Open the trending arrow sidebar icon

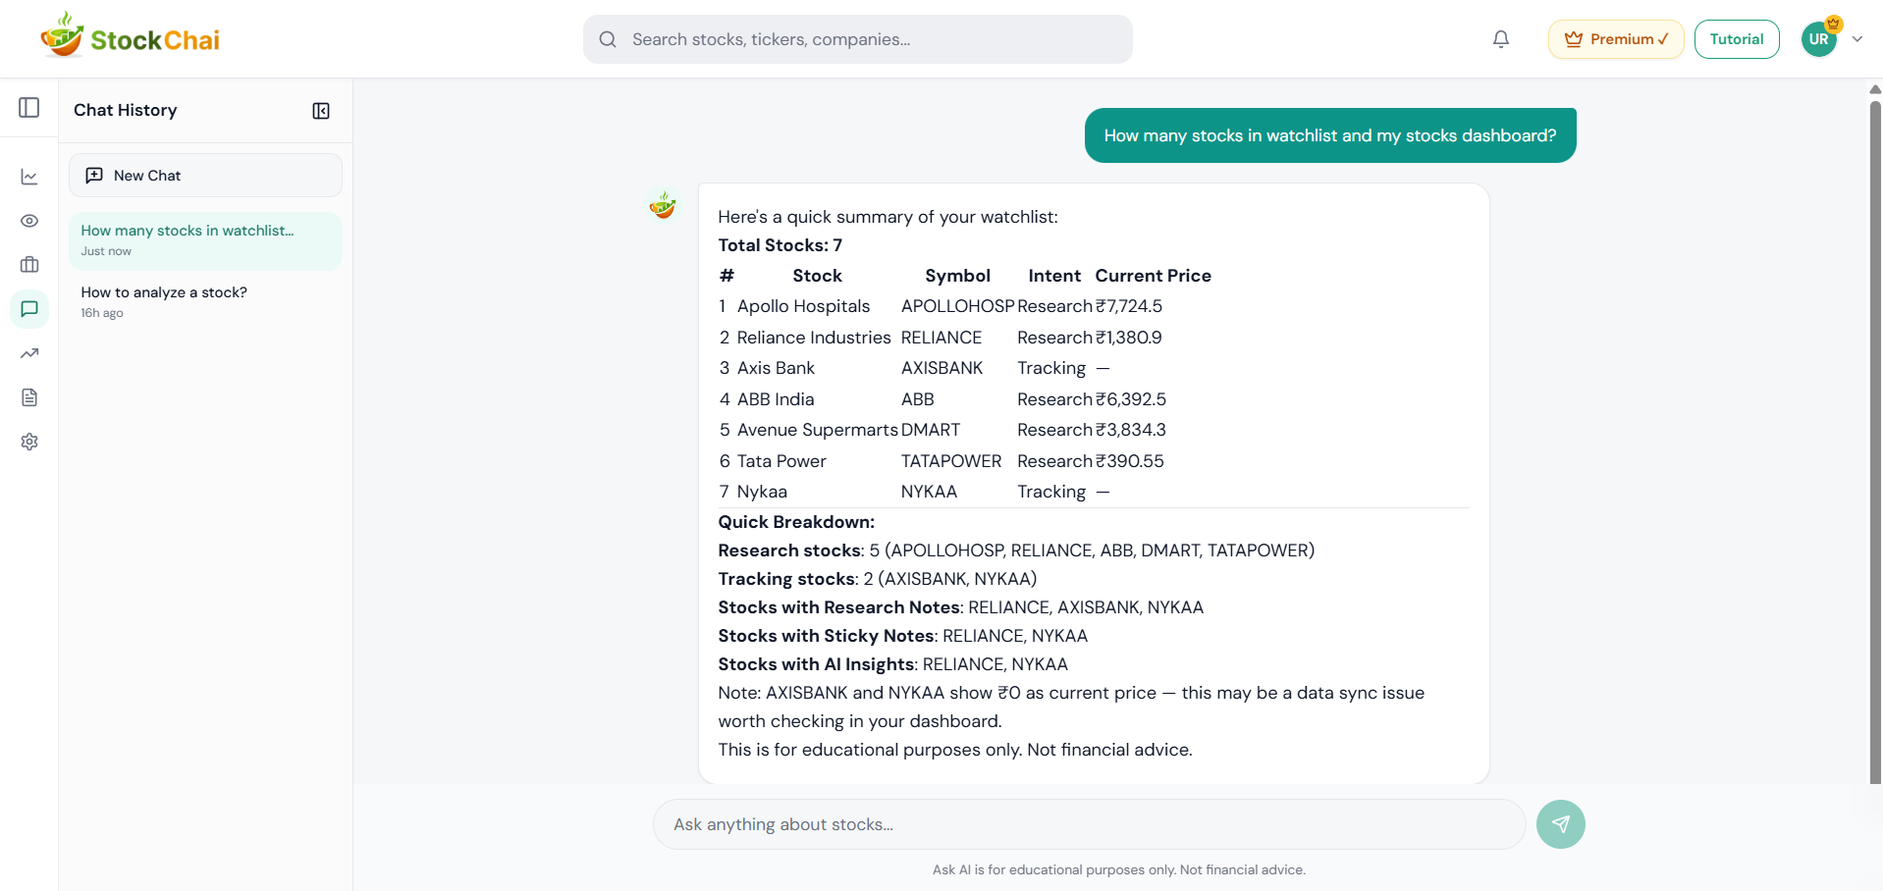click(29, 353)
